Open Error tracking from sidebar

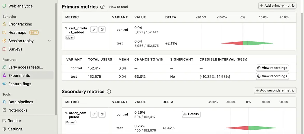(20, 24)
